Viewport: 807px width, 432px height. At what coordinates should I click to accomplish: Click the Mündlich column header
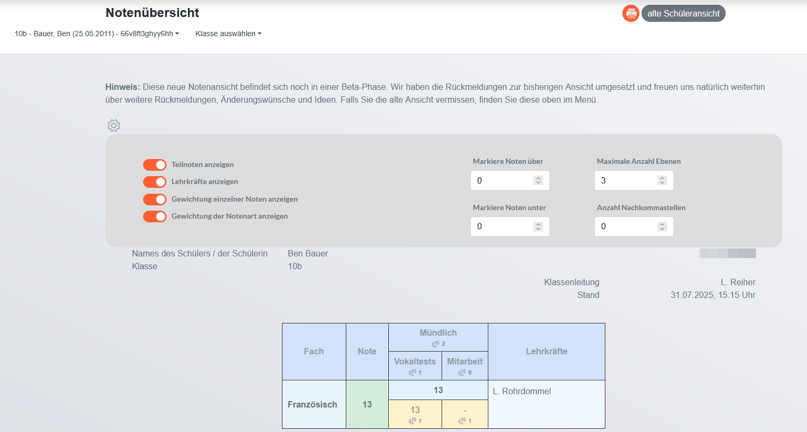(x=438, y=337)
